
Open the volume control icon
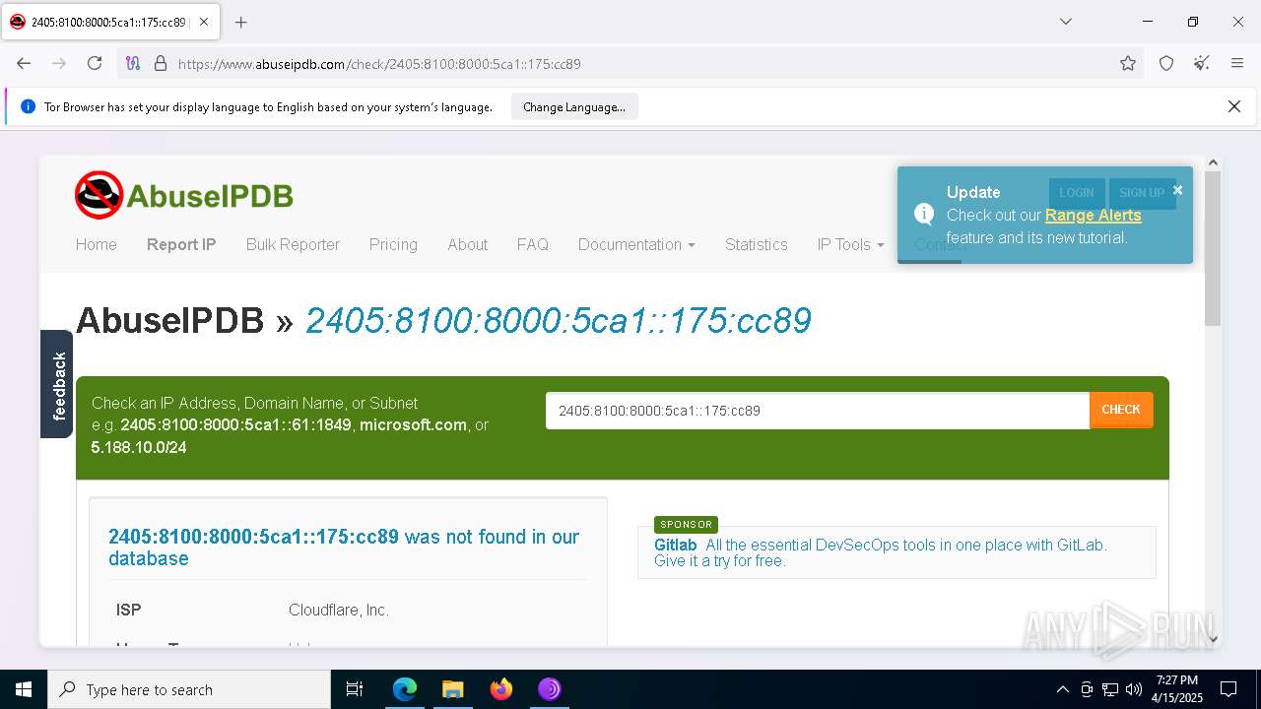(1134, 689)
